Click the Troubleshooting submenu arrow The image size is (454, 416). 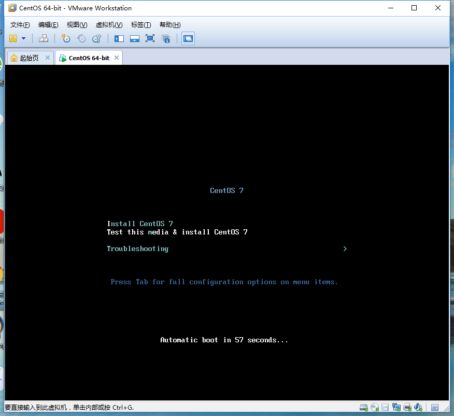point(345,249)
